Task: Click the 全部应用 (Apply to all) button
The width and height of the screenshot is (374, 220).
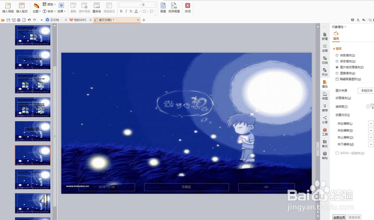Action: click(x=339, y=217)
